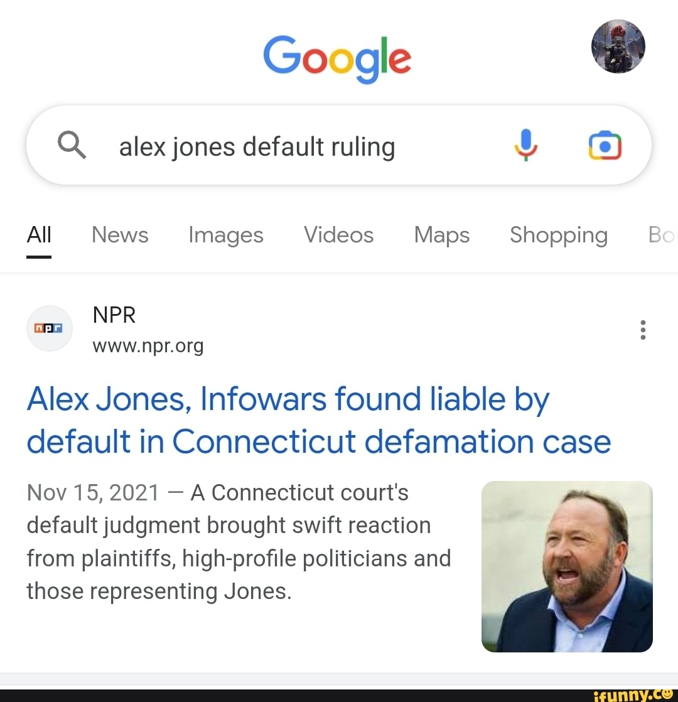
Task: Select the Maps tab
Action: click(441, 235)
